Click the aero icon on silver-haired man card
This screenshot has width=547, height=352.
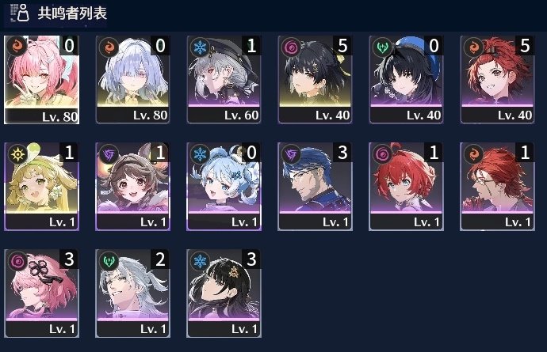pos(109,261)
